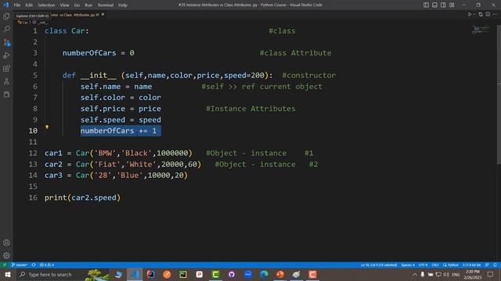
Task: Open the Testing flask view
Action: (6, 81)
